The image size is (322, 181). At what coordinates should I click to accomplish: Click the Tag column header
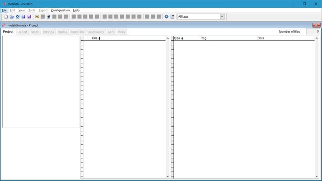[204, 38]
